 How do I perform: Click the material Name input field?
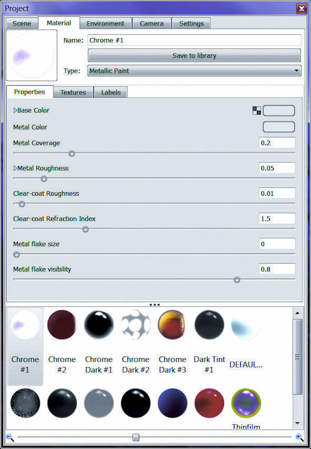pos(194,40)
